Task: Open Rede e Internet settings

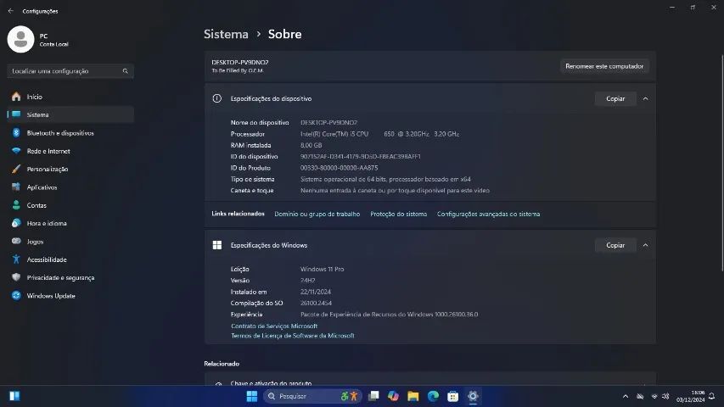Action: (70, 151)
